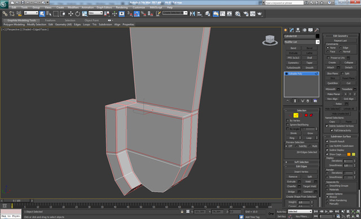Click the Loop selection button

[x=309, y=138]
